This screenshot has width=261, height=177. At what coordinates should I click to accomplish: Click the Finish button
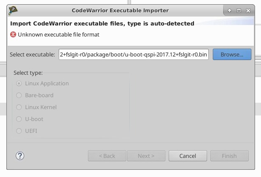(x=229, y=156)
